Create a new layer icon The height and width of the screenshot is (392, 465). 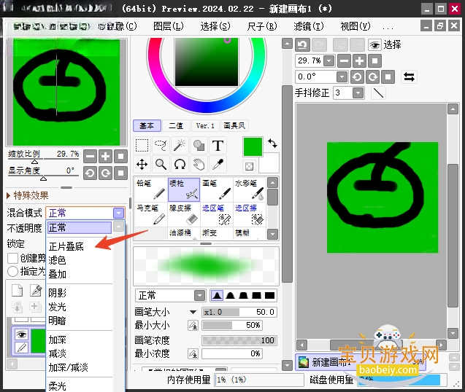(x=18, y=291)
